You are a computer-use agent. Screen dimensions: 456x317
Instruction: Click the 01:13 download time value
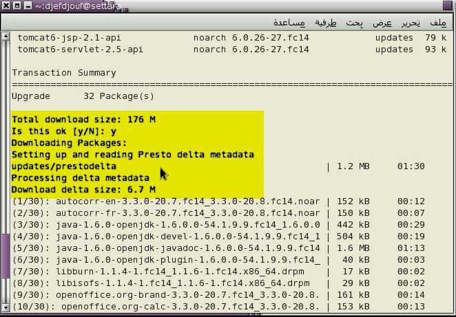[x=411, y=248]
